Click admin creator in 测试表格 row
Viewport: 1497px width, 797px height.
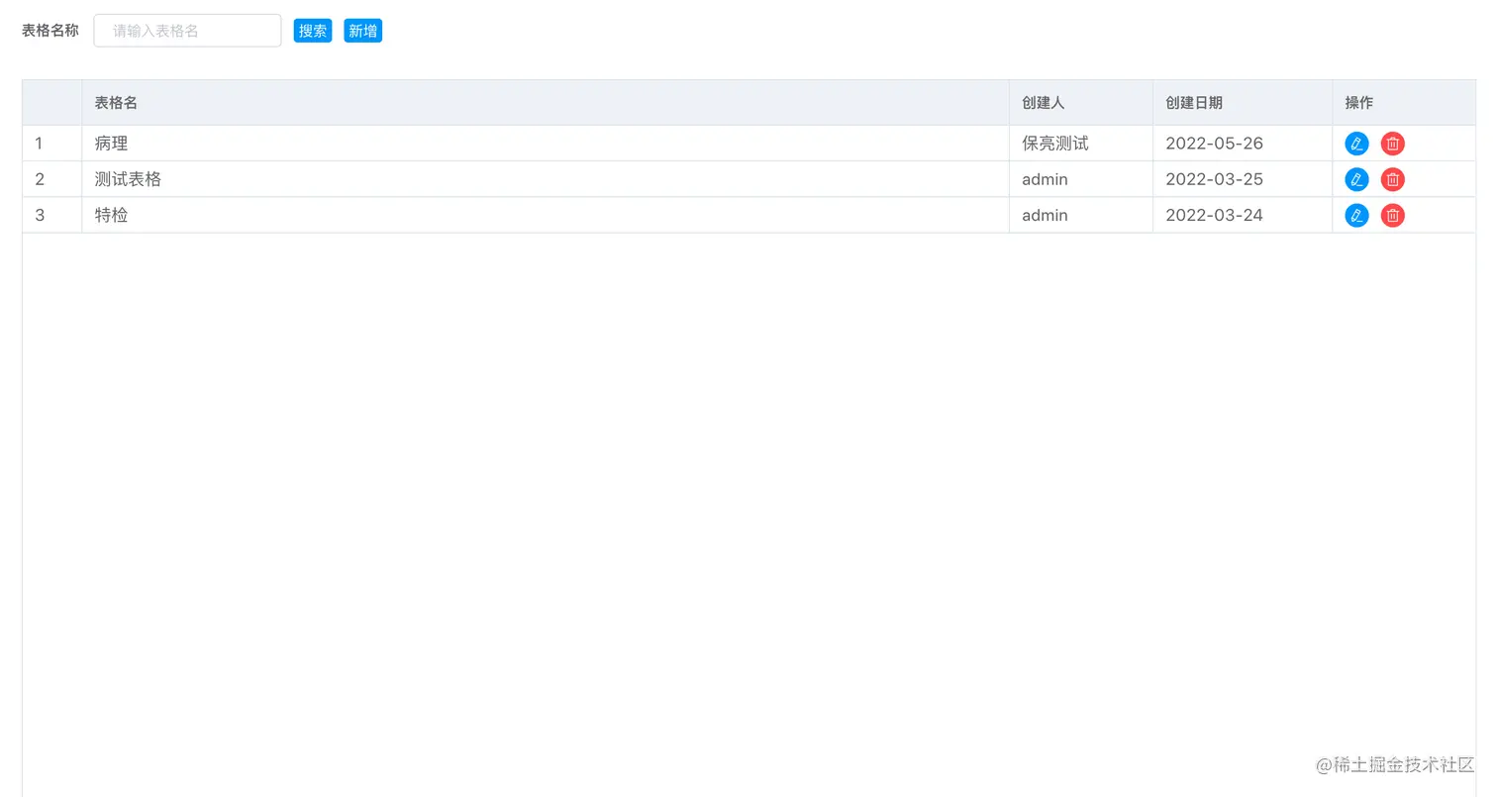tap(1081, 179)
